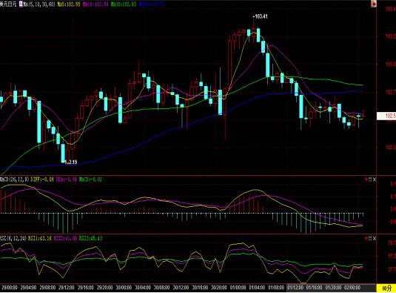Click the MA(5,10,30,60) indicator label
The width and height of the screenshot is (396, 293).
point(39,4)
